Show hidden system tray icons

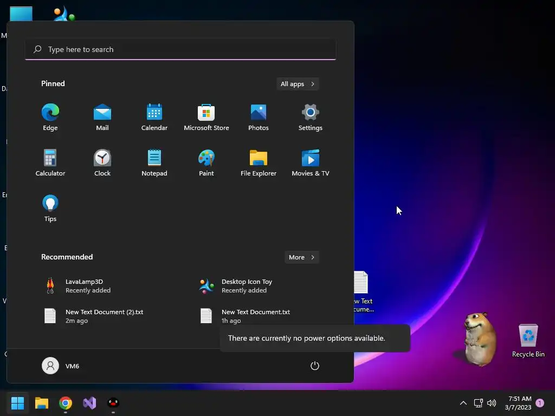pyautogui.click(x=463, y=402)
